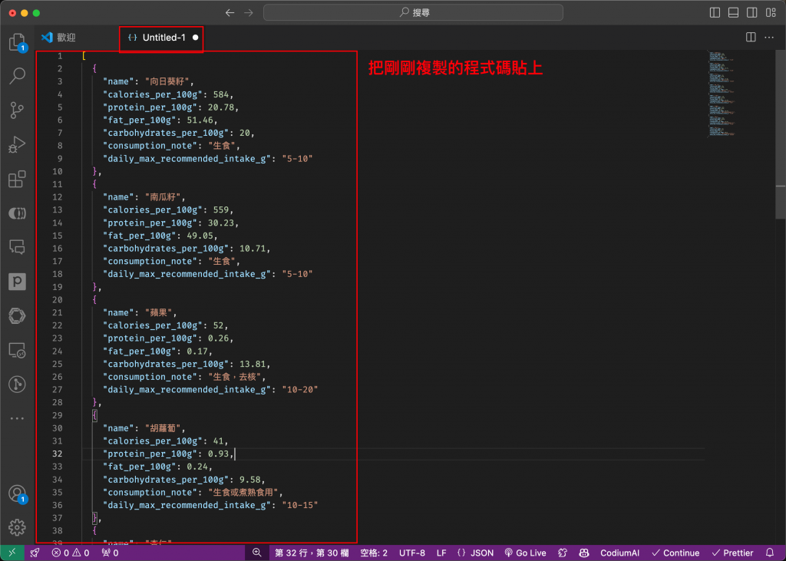Click the unsaved dot on Untitled-1 tab
This screenshot has height=561, width=786.
click(196, 38)
